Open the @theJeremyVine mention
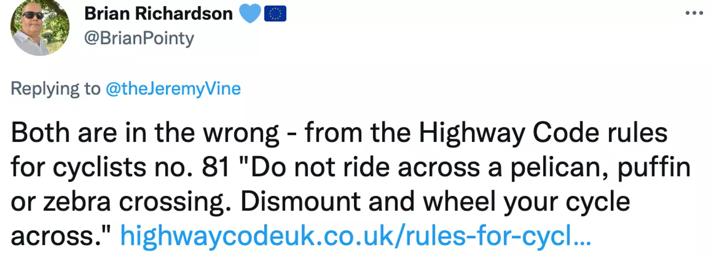Viewport: 711px width, 258px height. coord(172,89)
